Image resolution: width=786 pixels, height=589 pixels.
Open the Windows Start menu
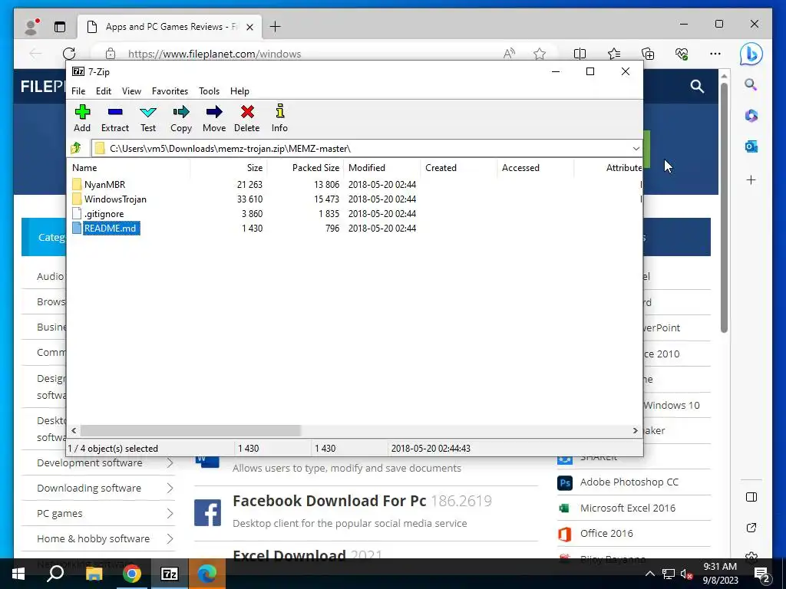[18, 574]
